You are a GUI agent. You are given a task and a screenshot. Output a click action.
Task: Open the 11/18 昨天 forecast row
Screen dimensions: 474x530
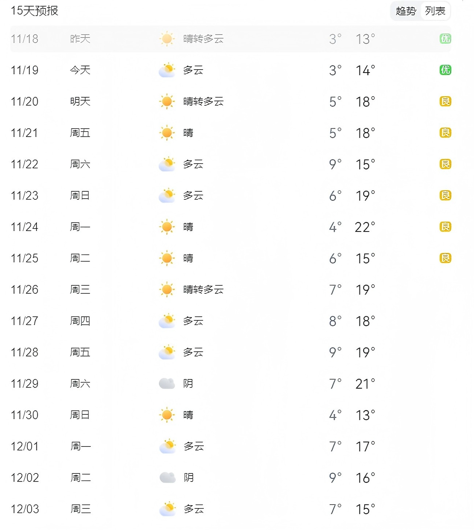pos(230,39)
